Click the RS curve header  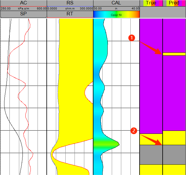(70, 3)
